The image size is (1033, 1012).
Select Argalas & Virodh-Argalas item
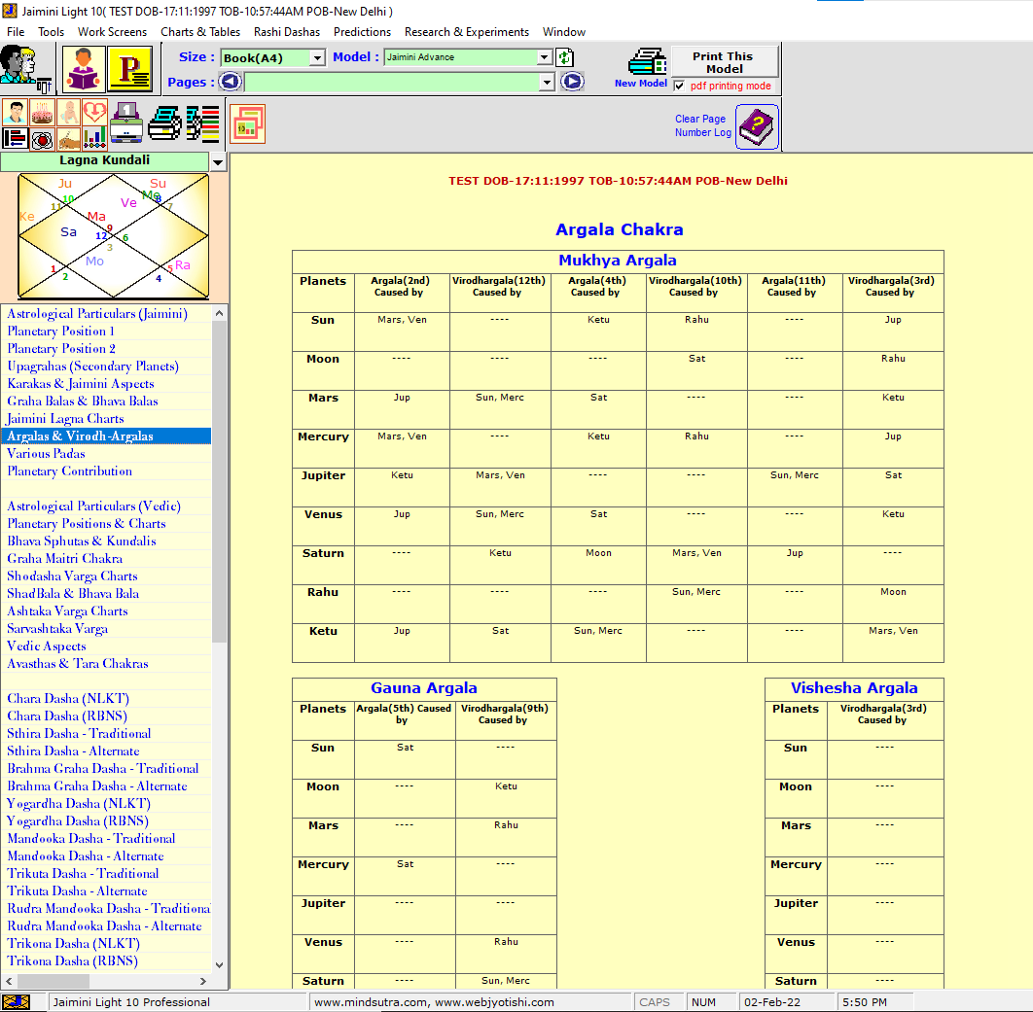[106, 436]
